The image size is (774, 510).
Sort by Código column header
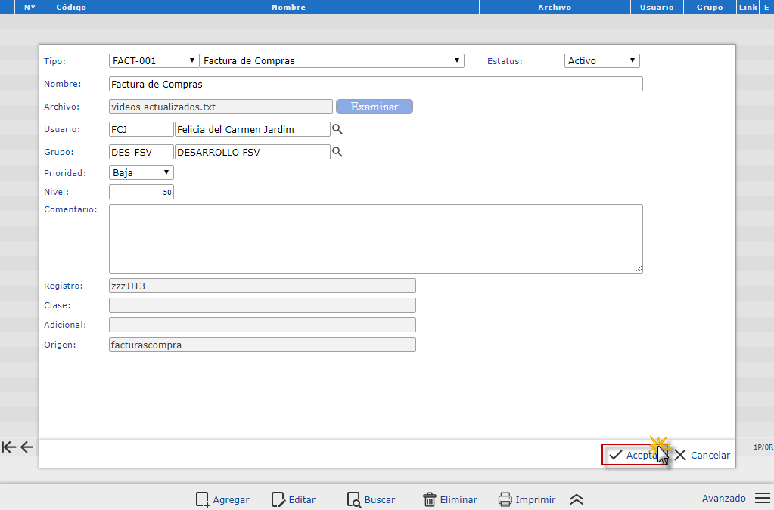tap(71, 7)
